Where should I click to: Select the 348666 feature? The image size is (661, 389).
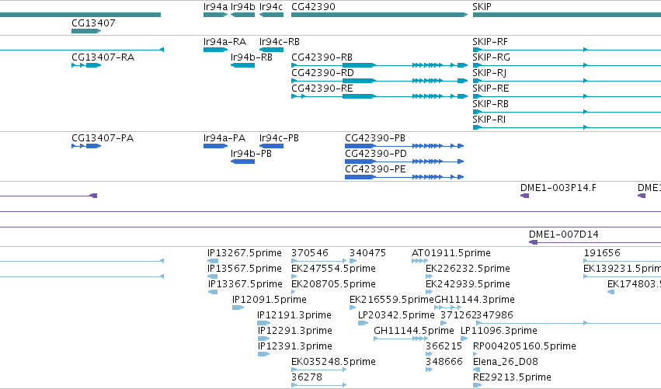429,370
